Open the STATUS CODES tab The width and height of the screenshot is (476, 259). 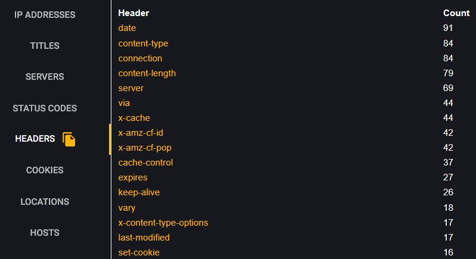click(45, 108)
